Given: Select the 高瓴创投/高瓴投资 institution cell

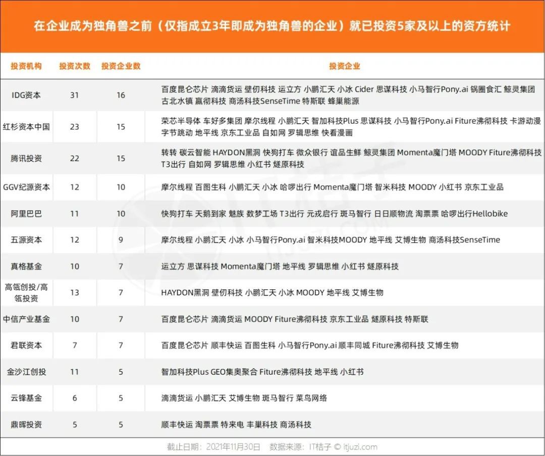Looking at the screenshot, I should (x=26, y=292).
